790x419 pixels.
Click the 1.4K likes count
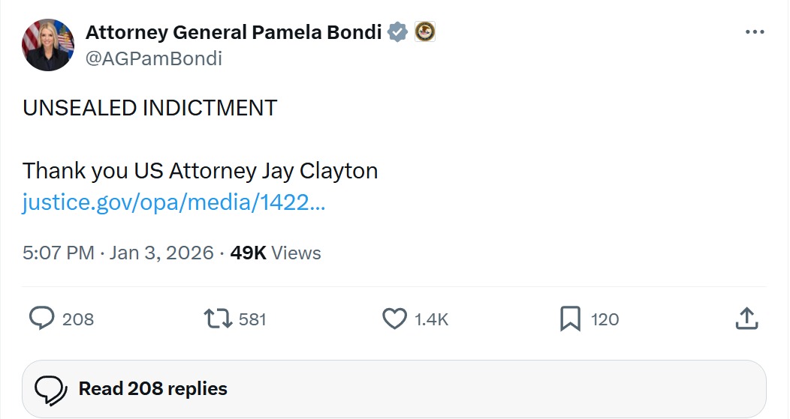(x=431, y=319)
